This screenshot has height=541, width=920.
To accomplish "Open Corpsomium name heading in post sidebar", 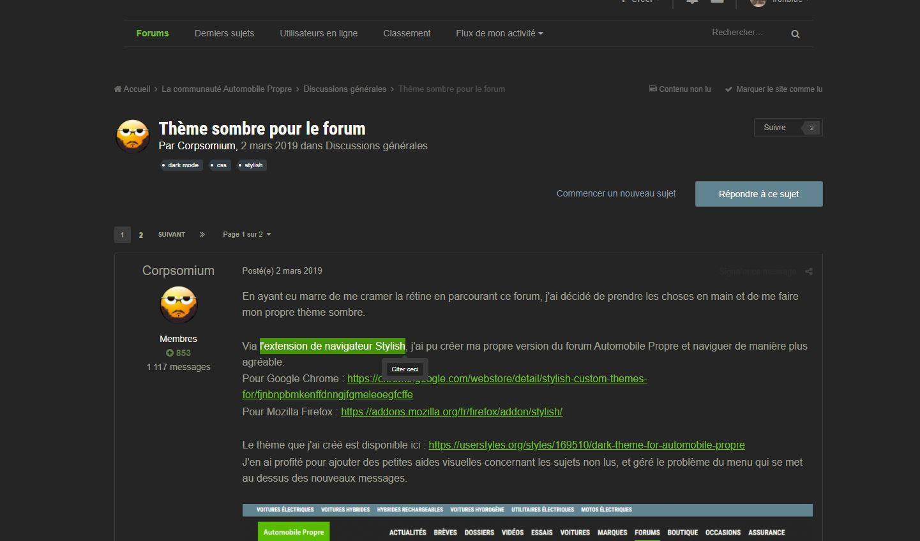I will point(178,270).
